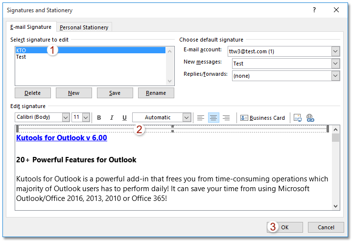The height and width of the screenshot is (241, 352).
Task: Click the signature list scroll up arrow
Action: coord(170,51)
